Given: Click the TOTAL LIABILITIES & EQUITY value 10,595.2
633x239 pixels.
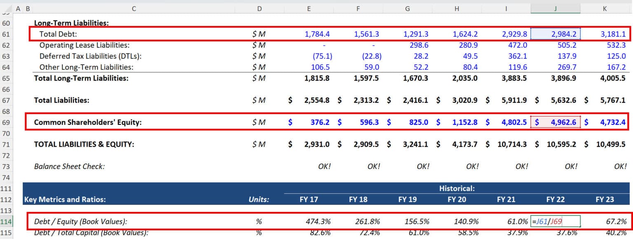Looking at the screenshot, I should (x=561, y=144).
